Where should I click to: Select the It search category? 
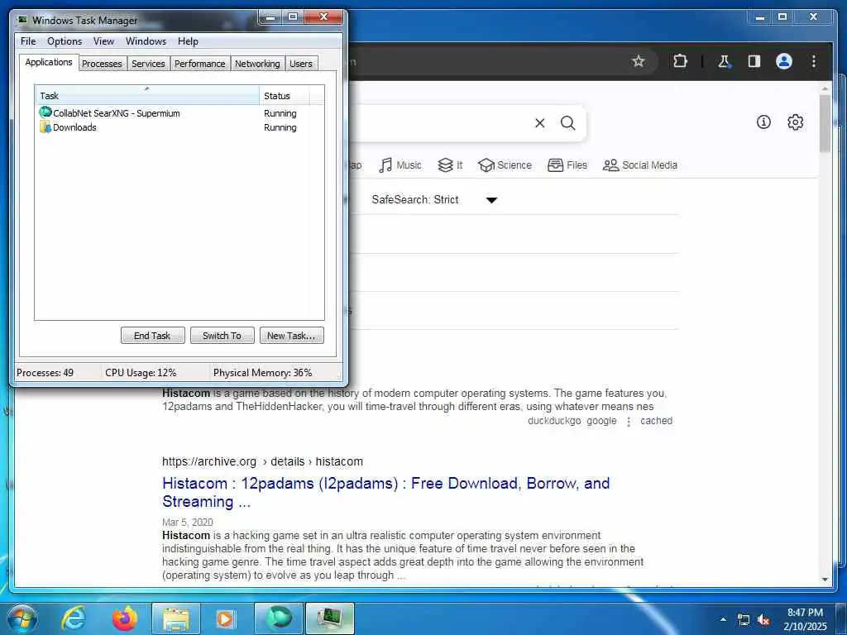click(x=450, y=165)
